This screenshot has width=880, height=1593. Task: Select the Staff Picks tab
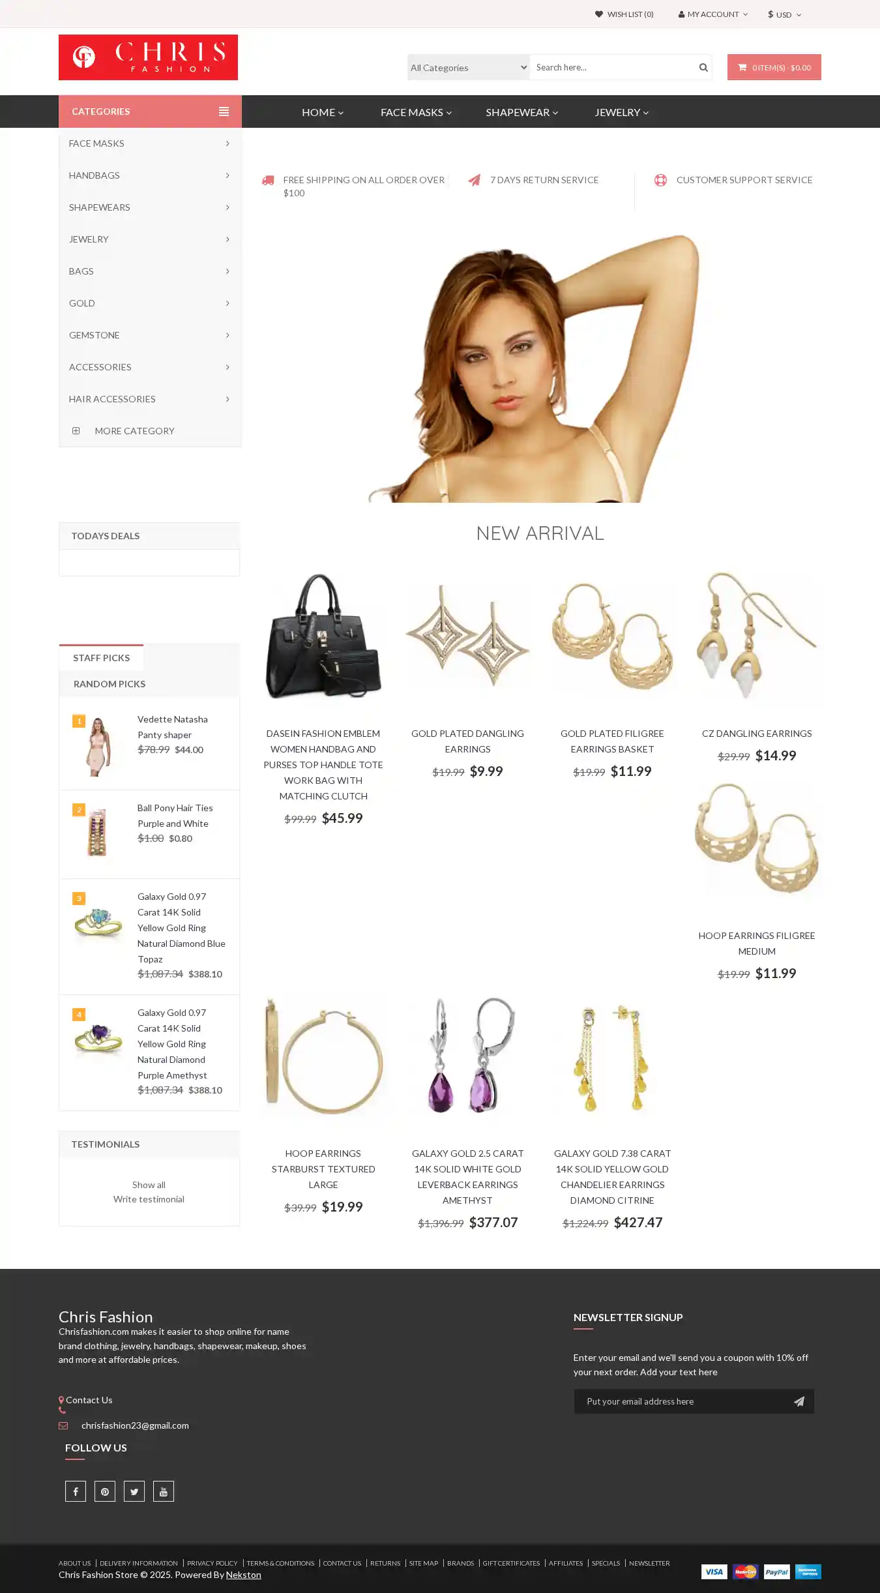click(102, 657)
